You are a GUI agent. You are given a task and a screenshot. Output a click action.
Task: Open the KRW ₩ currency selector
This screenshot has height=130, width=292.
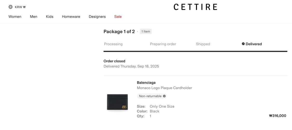point(20,7)
